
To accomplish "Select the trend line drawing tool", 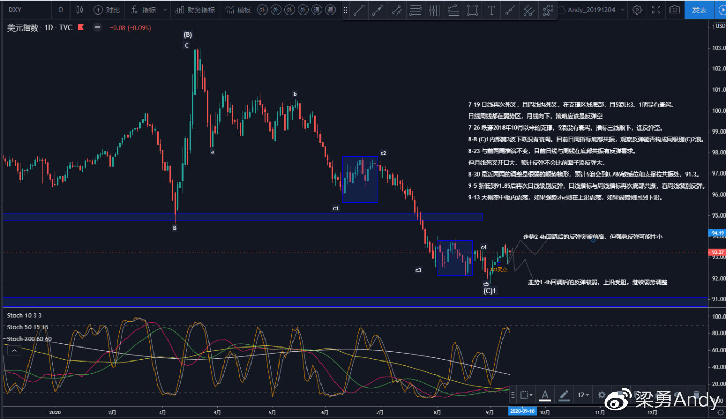I will pos(359,10).
